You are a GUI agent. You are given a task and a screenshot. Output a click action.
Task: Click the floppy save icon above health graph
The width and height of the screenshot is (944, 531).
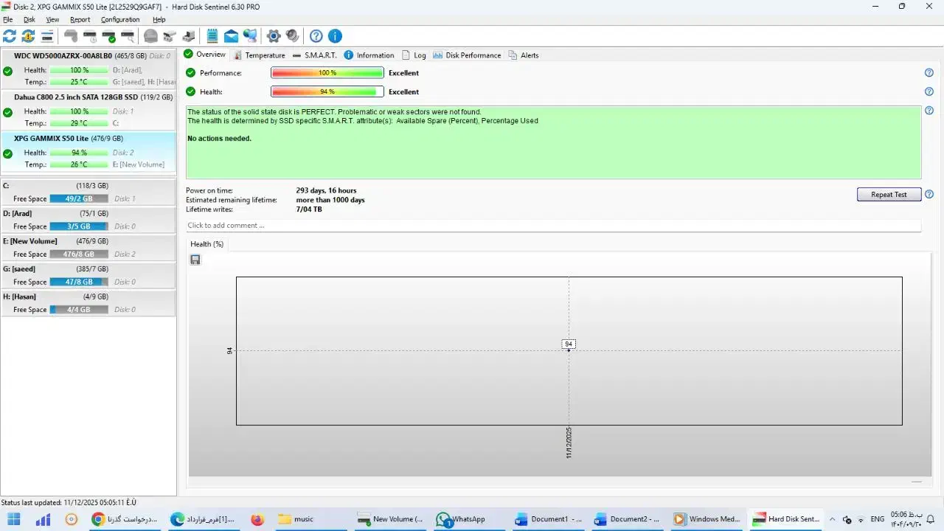pos(195,260)
